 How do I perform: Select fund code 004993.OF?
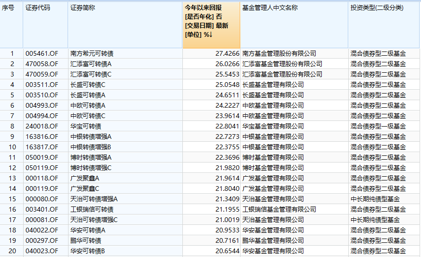42,105
